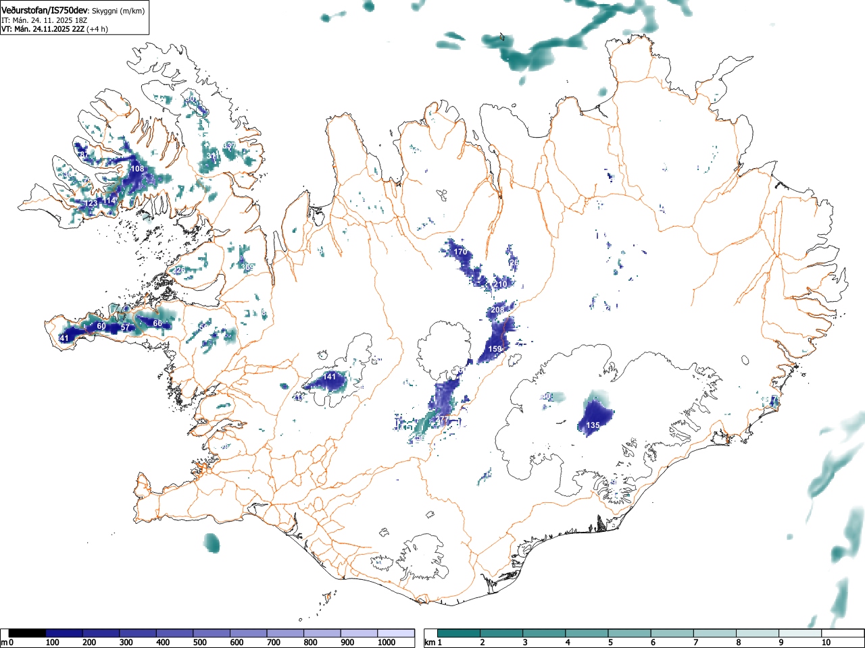The height and width of the screenshot is (648, 865).
Task: Click the visibility value 170 on the map
Action: point(460,252)
